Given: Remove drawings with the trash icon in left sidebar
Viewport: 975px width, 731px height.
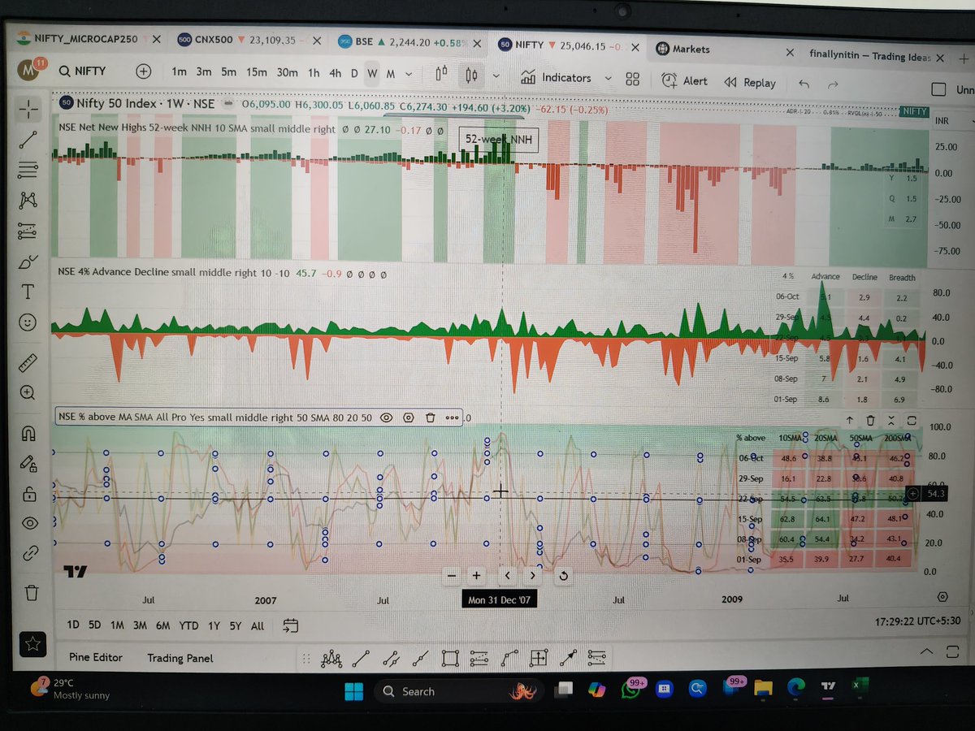Looking at the screenshot, I should point(31,592).
